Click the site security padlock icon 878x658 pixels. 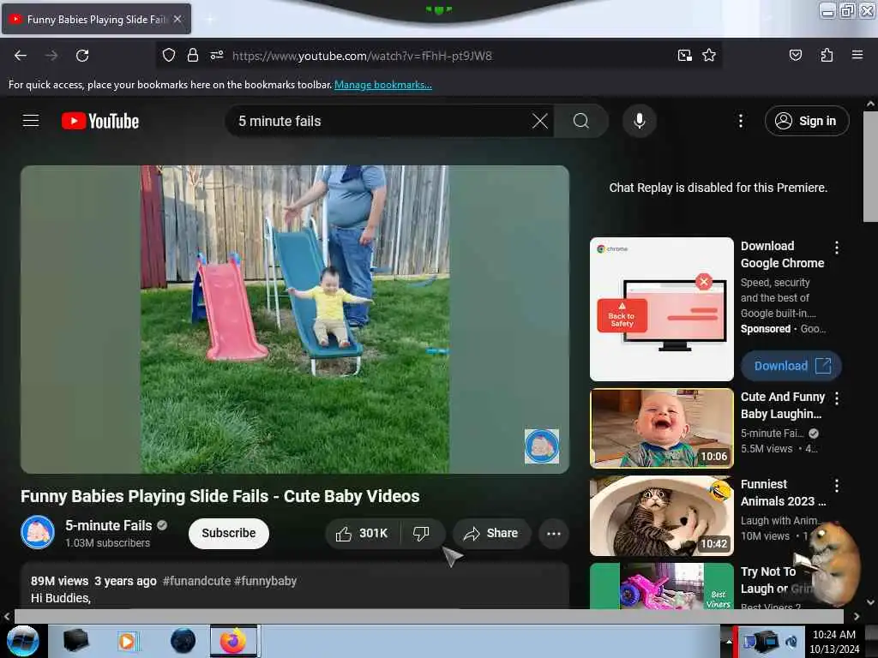pyautogui.click(x=193, y=56)
